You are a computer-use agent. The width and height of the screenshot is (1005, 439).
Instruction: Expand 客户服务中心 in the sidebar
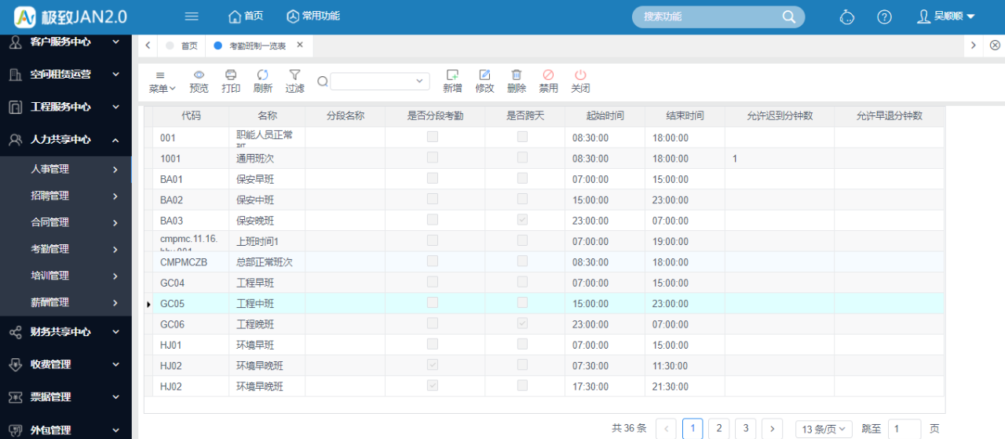(x=66, y=42)
